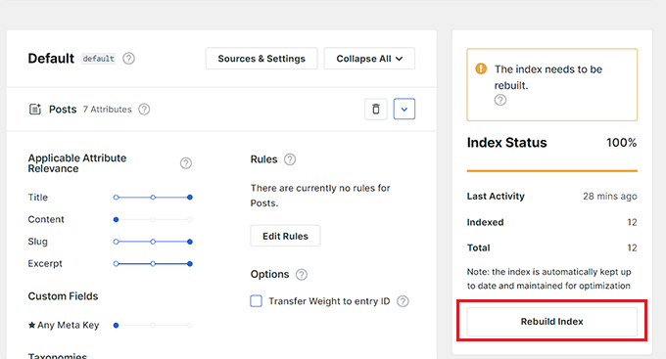The width and height of the screenshot is (666, 359).
Task: Open help for Transfer Weight to entry ID
Action: click(x=403, y=301)
